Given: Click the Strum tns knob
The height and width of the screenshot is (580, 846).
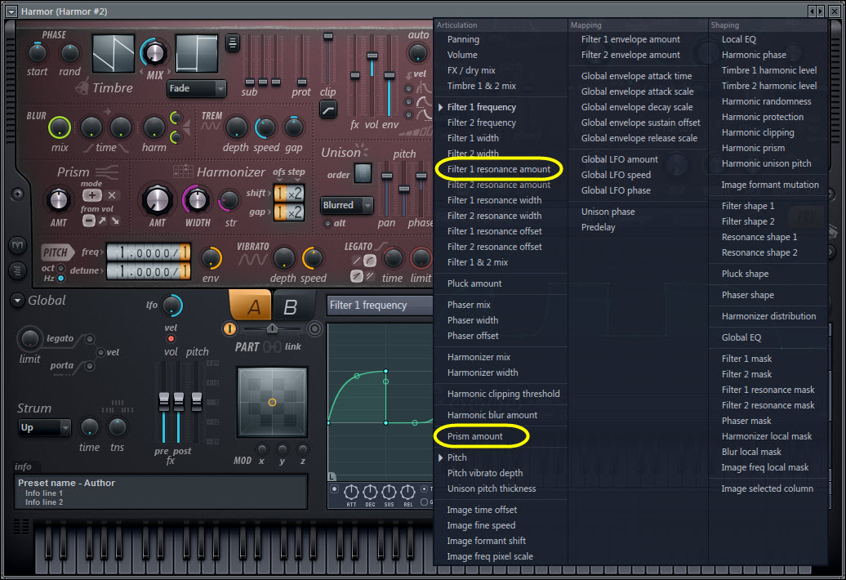Looking at the screenshot, I should point(117,427).
